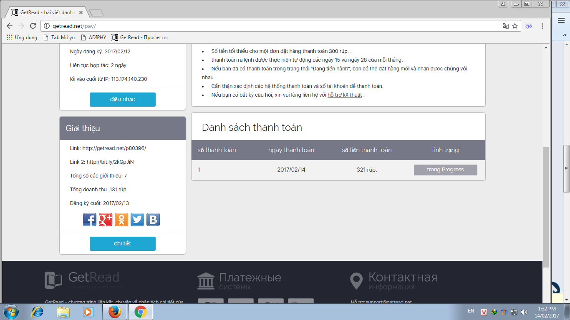Image resolution: width=570 pixels, height=320 pixels.
Task: Click the ngày thanh toán column header
Action: [x=291, y=150]
